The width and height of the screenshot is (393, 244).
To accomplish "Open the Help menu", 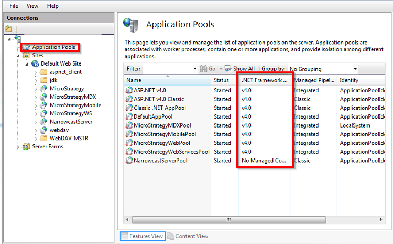I will click(52, 6).
